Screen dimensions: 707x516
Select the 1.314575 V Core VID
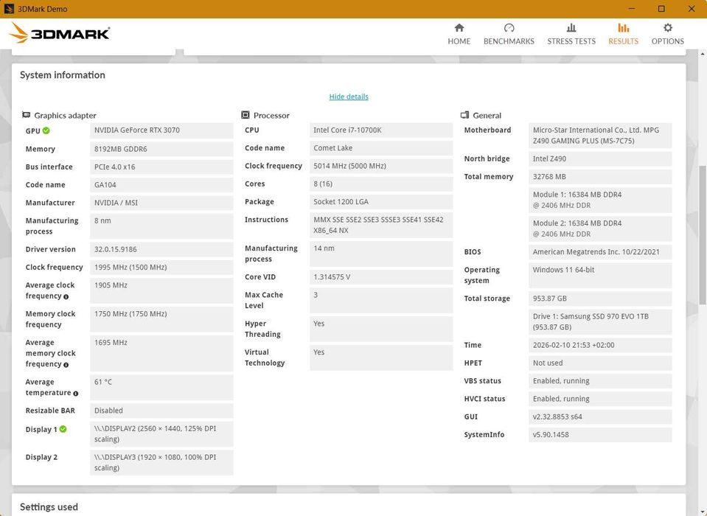(x=381, y=277)
